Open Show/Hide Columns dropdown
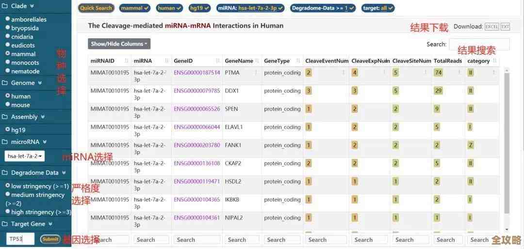The height and width of the screenshot is (249, 524). click(x=119, y=44)
